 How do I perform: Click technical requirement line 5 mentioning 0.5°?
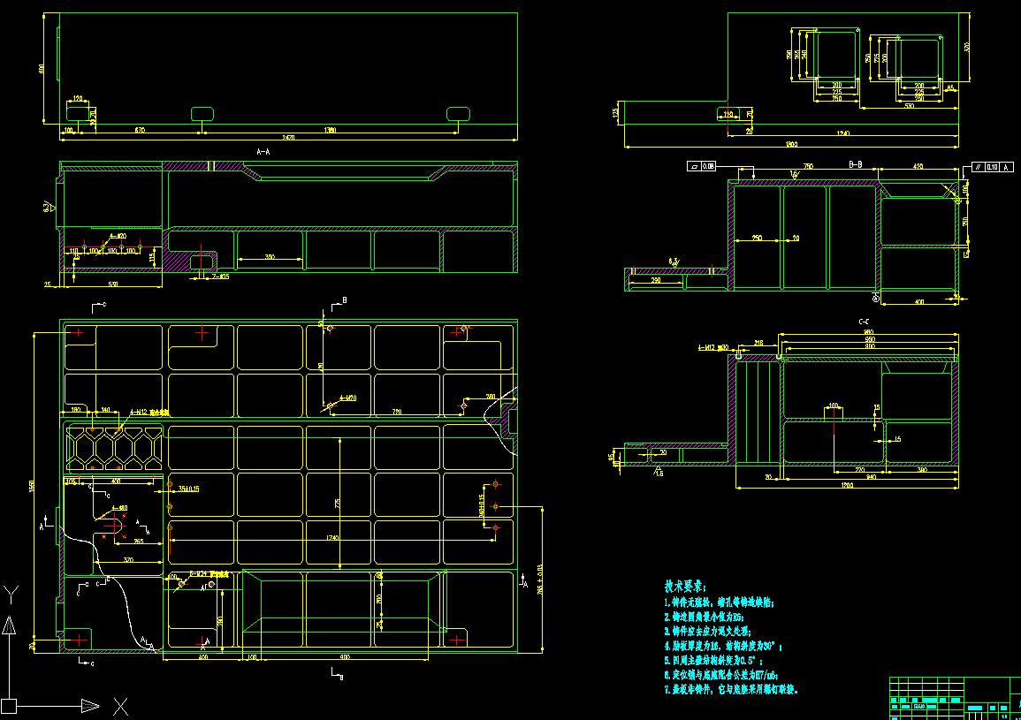713,661
